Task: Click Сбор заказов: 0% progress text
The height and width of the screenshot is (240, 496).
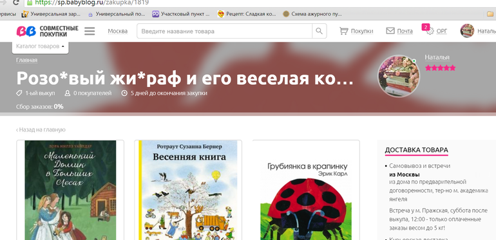Action: [x=40, y=107]
